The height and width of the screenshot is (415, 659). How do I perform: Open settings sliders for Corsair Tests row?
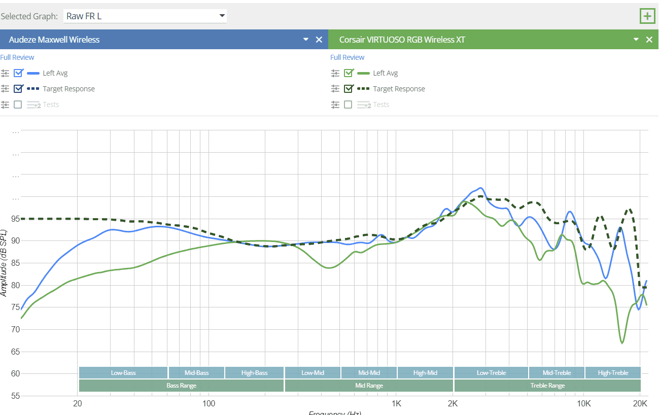(335, 105)
